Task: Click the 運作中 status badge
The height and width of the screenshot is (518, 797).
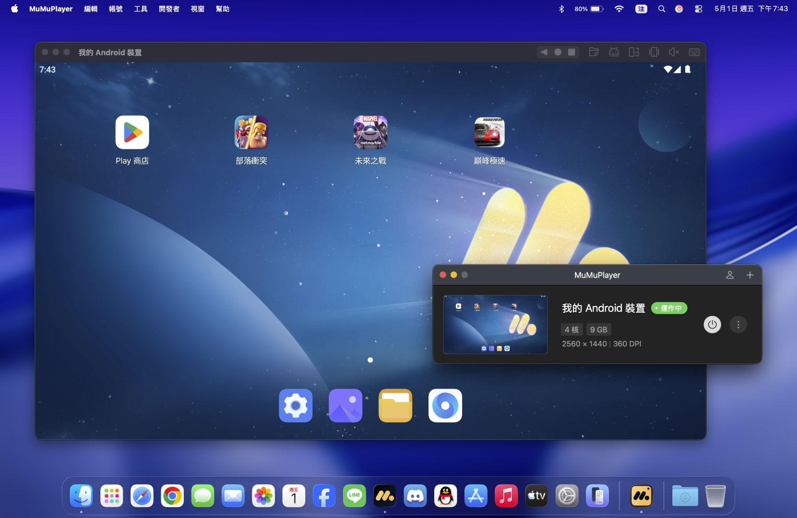Action: coord(669,308)
